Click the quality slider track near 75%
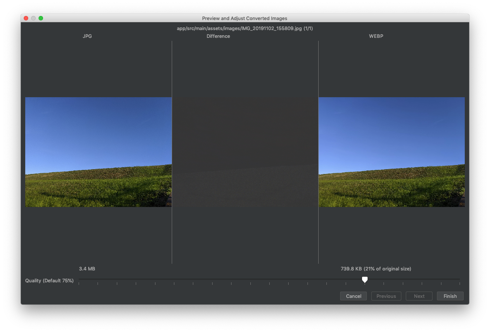490x332 pixels. 365,280
